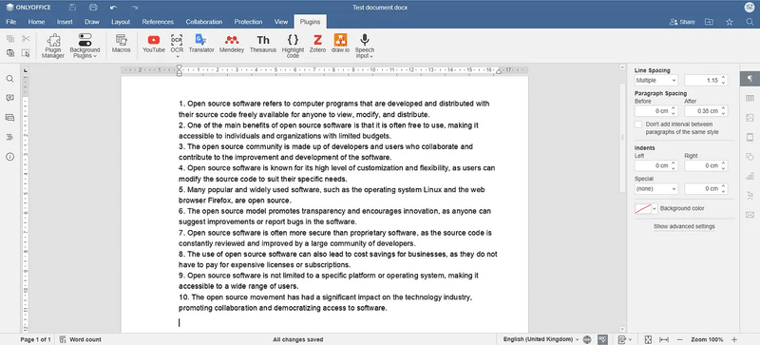Click the Share button
Image resolution: width=760 pixels, height=345 pixels.
coord(682,22)
